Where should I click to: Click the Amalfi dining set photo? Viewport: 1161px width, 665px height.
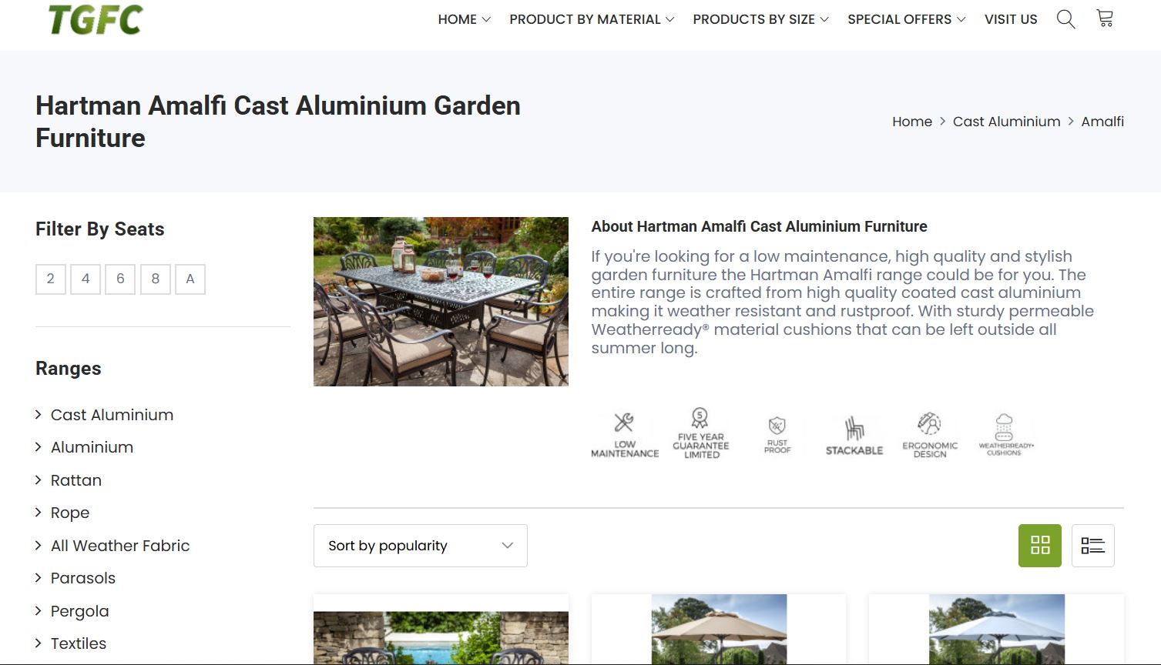click(441, 302)
